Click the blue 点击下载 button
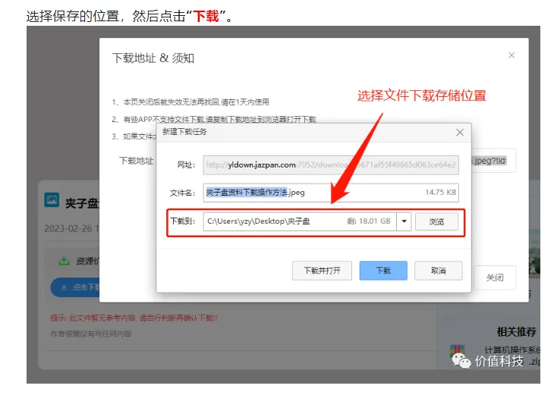The image size is (554, 395). pos(76,287)
